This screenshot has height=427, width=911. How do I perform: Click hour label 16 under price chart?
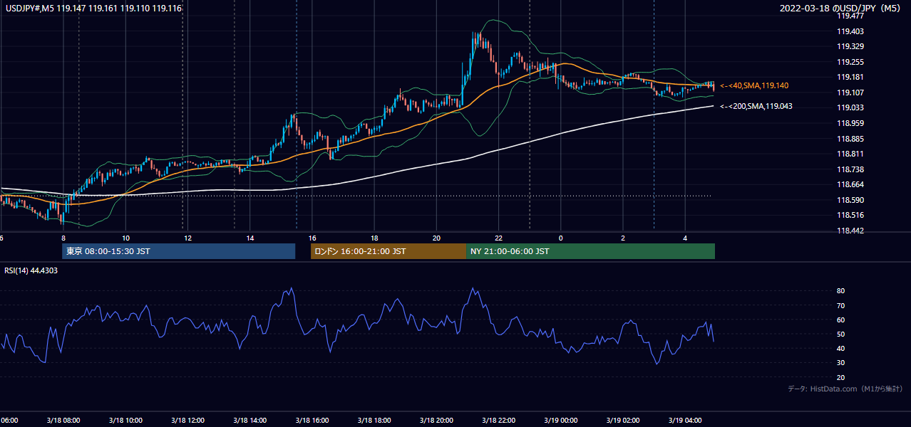click(312, 238)
